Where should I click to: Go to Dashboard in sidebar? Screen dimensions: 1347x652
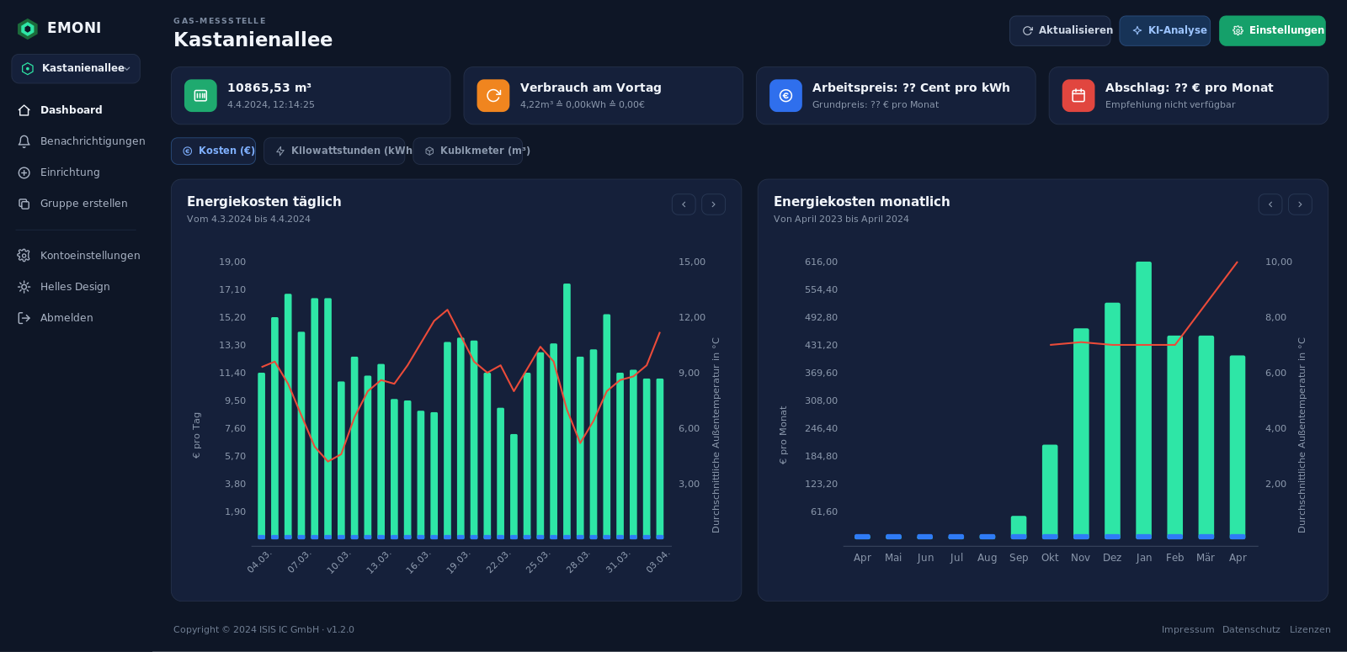click(72, 110)
